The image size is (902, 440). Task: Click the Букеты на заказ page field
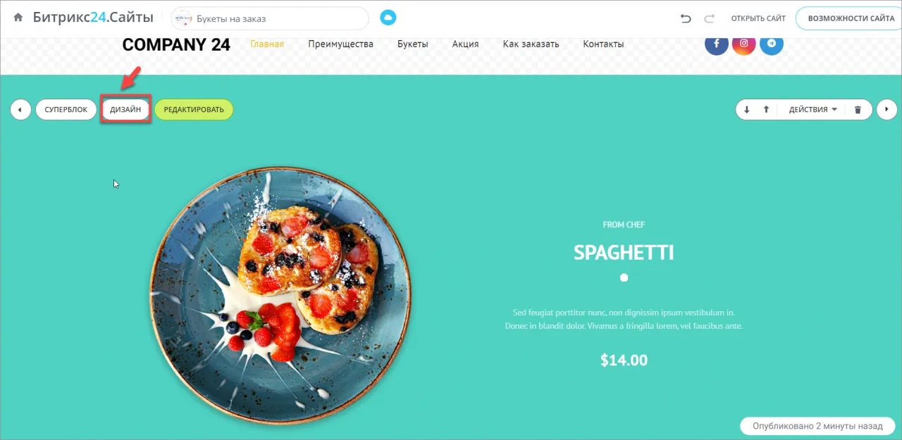pyautogui.click(x=270, y=18)
